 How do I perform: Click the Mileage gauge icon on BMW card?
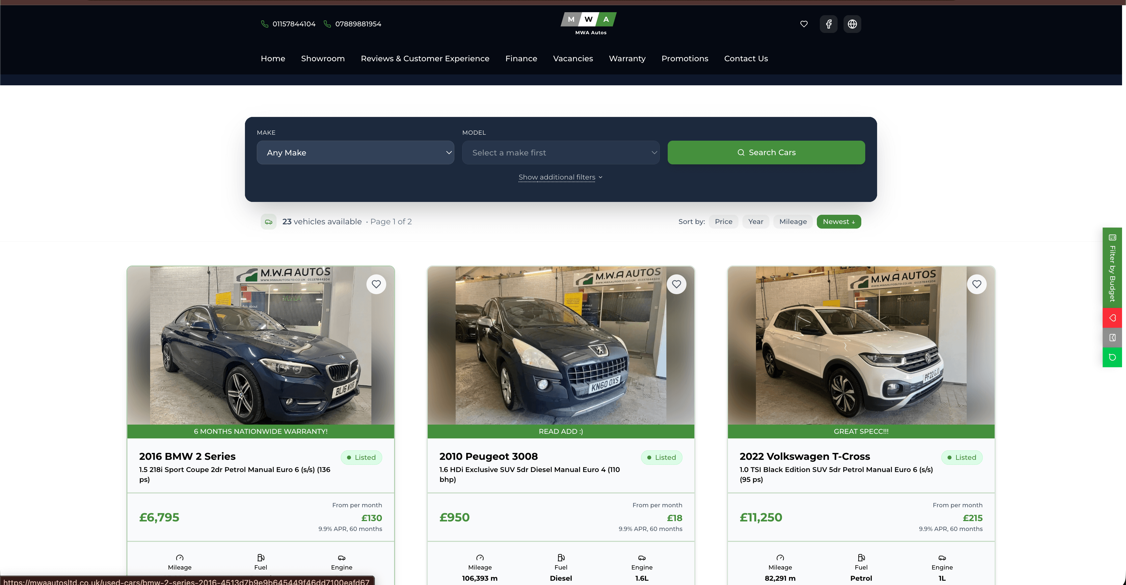(x=180, y=557)
